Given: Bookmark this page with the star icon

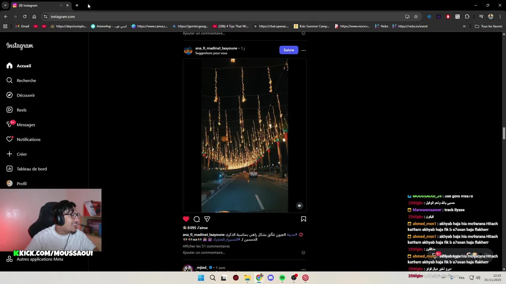Looking at the screenshot, I should [x=416, y=17].
